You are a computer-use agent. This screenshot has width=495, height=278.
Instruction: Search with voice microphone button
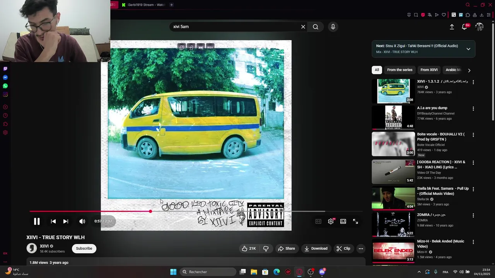click(x=333, y=27)
